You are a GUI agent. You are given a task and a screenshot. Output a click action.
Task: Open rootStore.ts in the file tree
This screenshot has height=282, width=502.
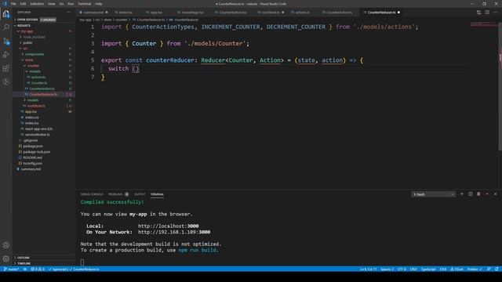(x=36, y=107)
